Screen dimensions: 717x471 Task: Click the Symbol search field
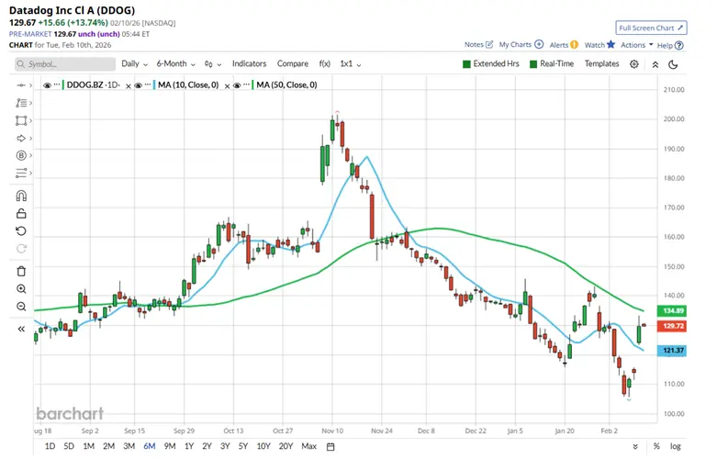[64, 64]
